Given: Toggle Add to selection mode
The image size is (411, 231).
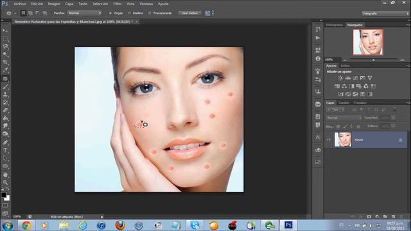Looking at the screenshot, I should click(x=30, y=13).
